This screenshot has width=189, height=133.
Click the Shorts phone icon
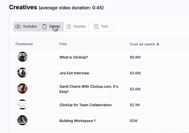tap(44, 27)
